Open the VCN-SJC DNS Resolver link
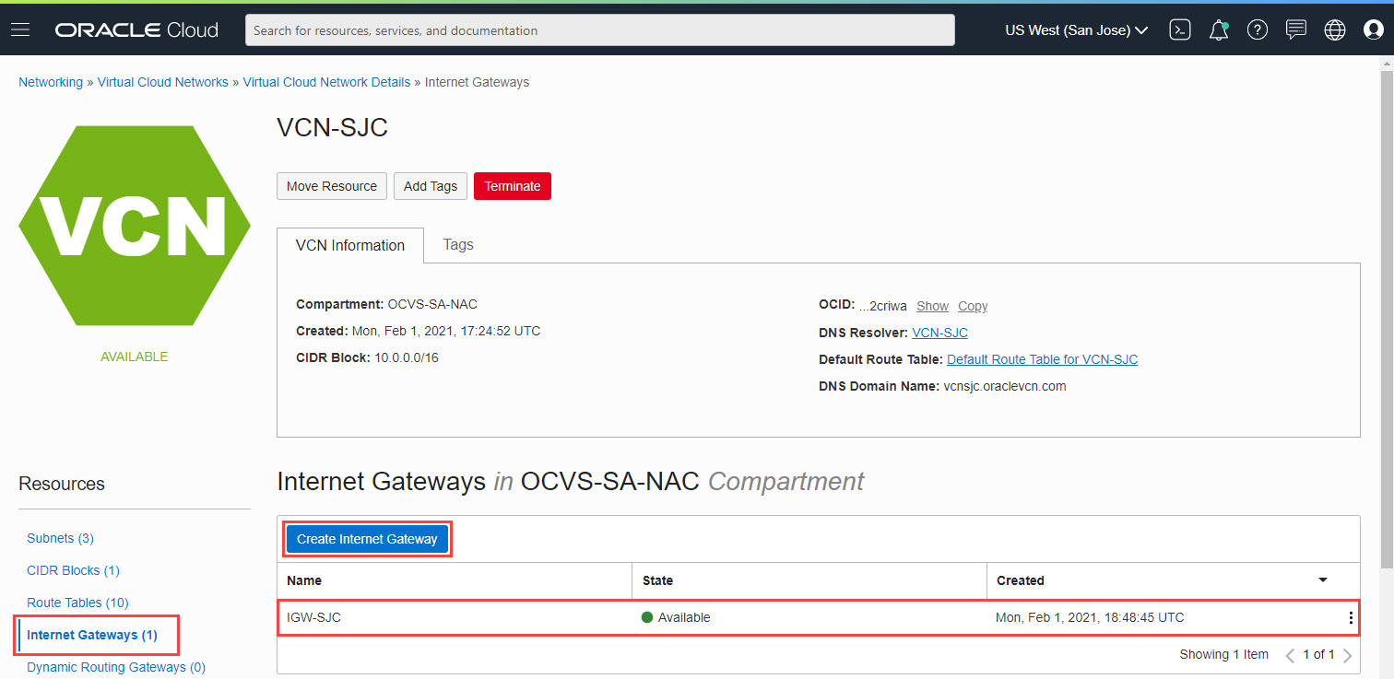 pos(940,333)
